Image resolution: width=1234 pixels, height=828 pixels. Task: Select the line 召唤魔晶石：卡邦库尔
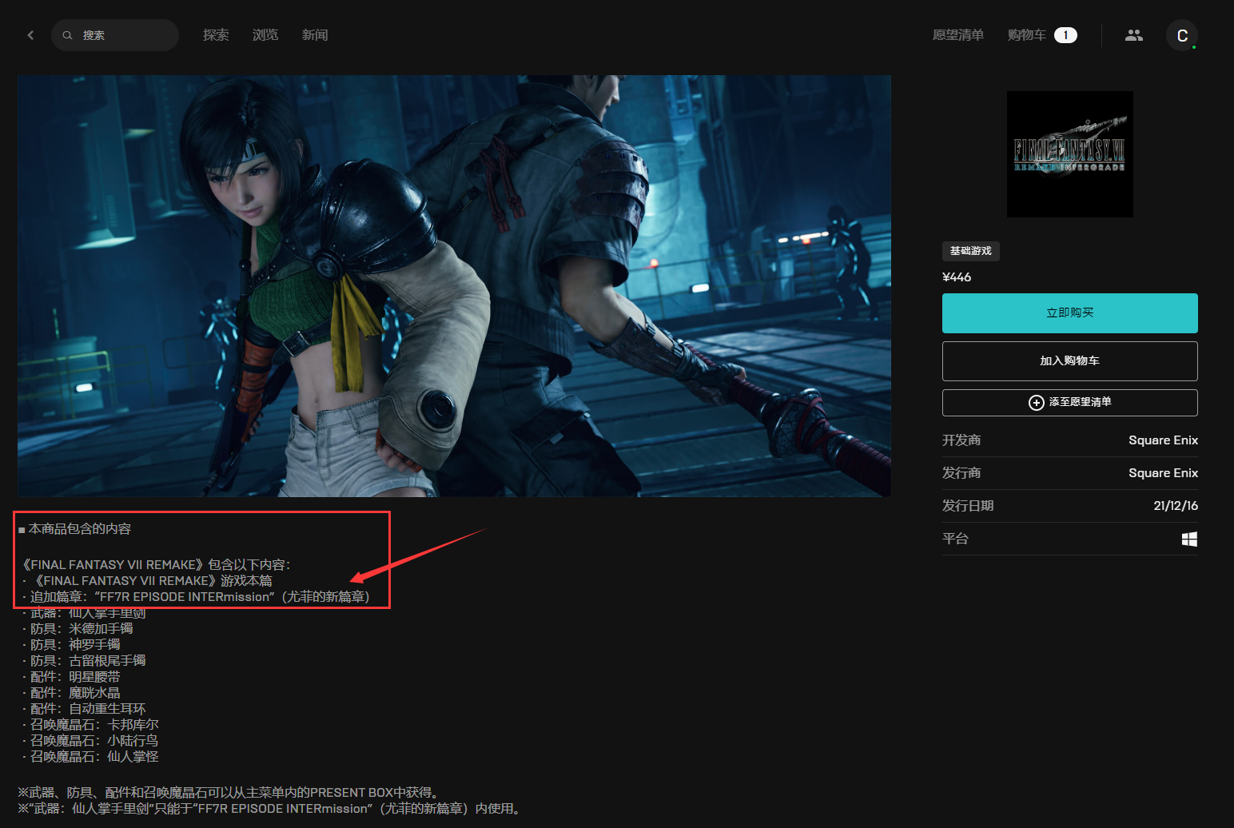point(90,725)
